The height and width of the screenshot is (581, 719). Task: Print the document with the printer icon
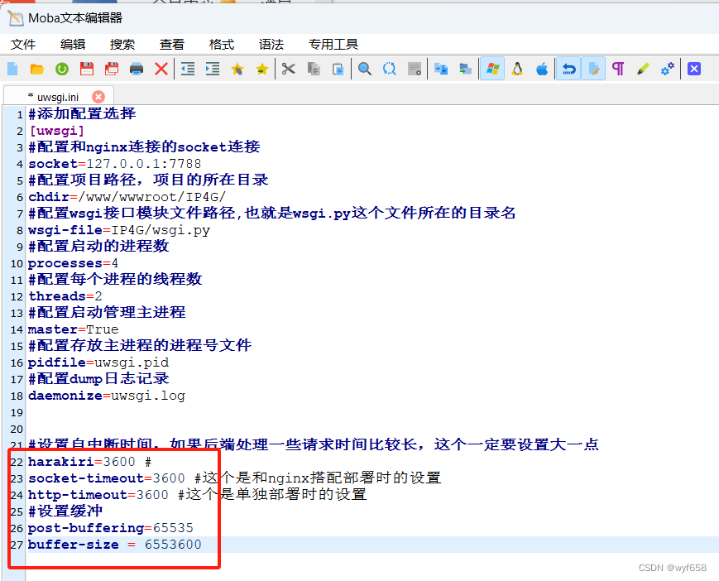(x=137, y=70)
